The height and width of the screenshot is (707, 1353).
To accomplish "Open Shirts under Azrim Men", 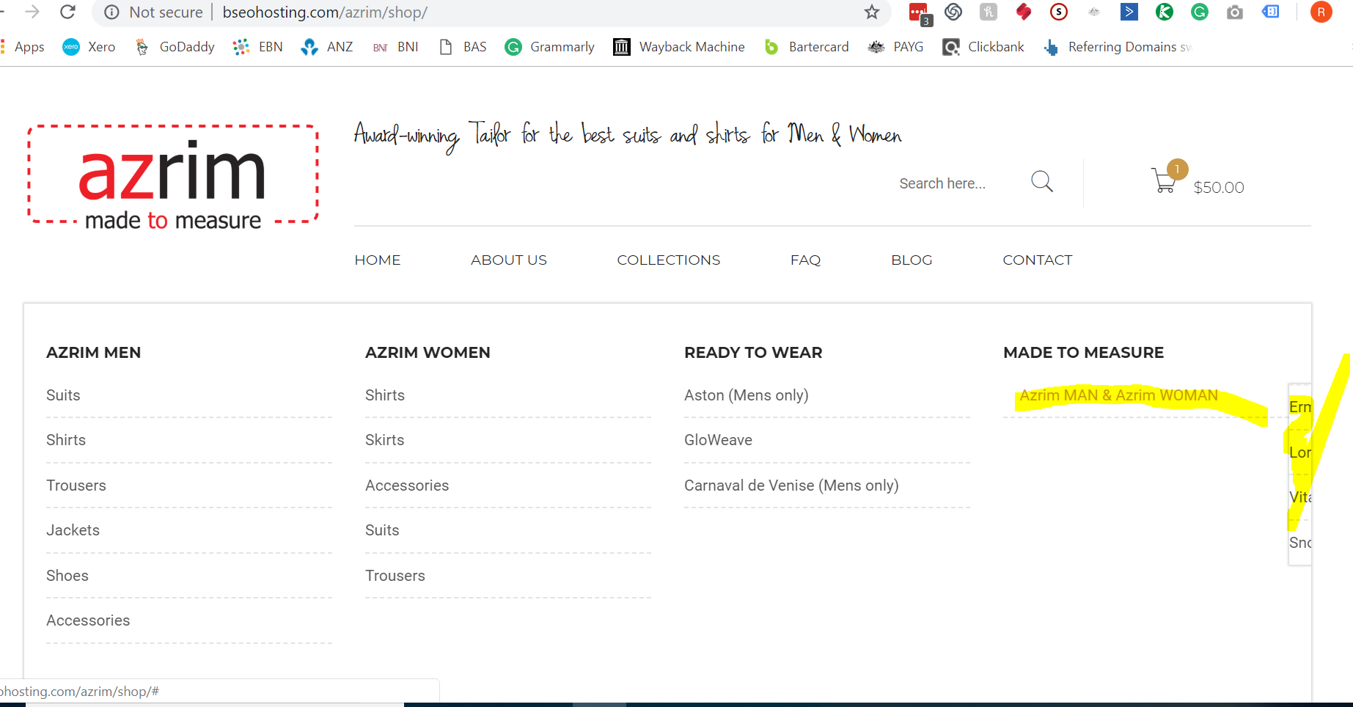I will (x=66, y=440).
